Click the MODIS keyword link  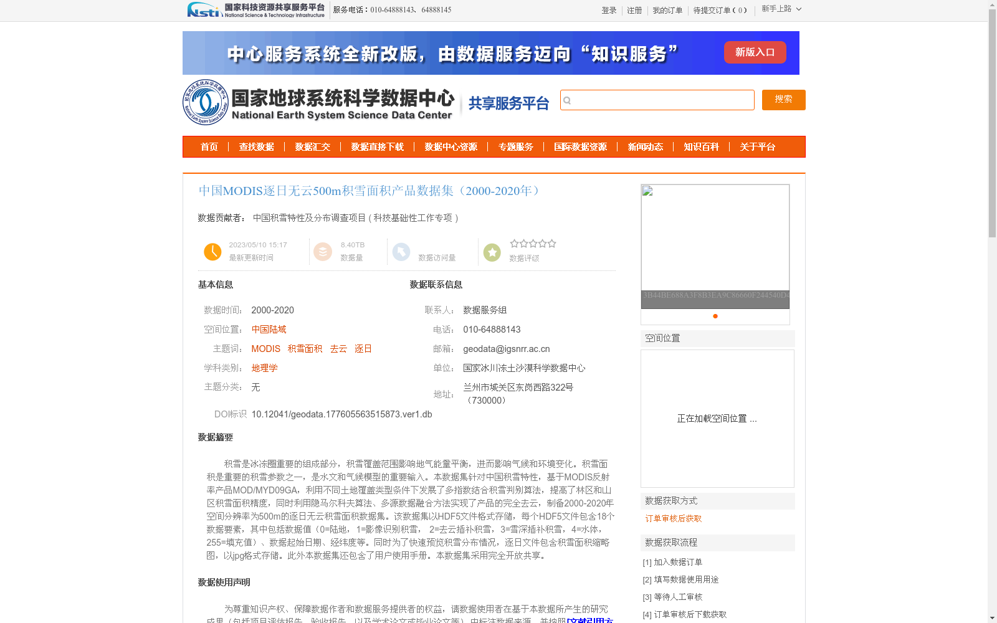tap(266, 349)
